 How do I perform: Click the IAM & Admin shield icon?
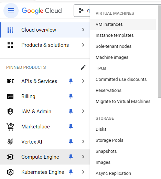[x=10, y=112]
